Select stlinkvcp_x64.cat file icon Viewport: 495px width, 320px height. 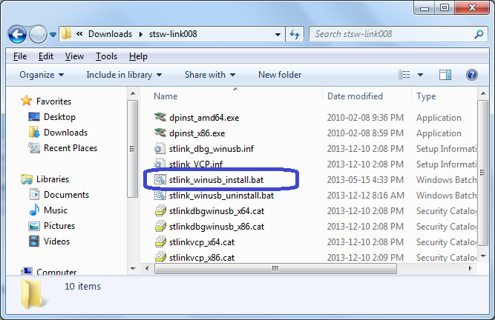(x=160, y=242)
